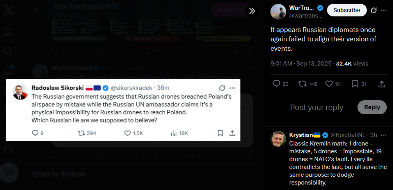This screenshot has height=190, width=393.
Task: Open Grok icon beside Subscribe button
Action: (x=374, y=10)
